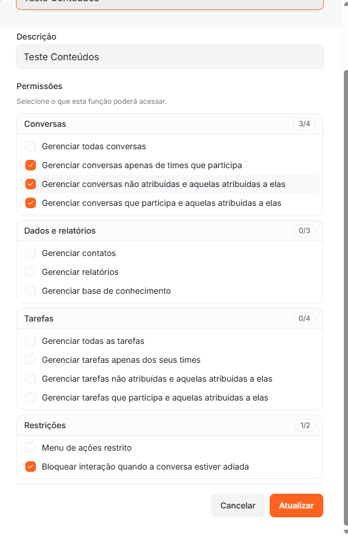Enable Gerenciar base de conhecimento

(x=31, y=291)
